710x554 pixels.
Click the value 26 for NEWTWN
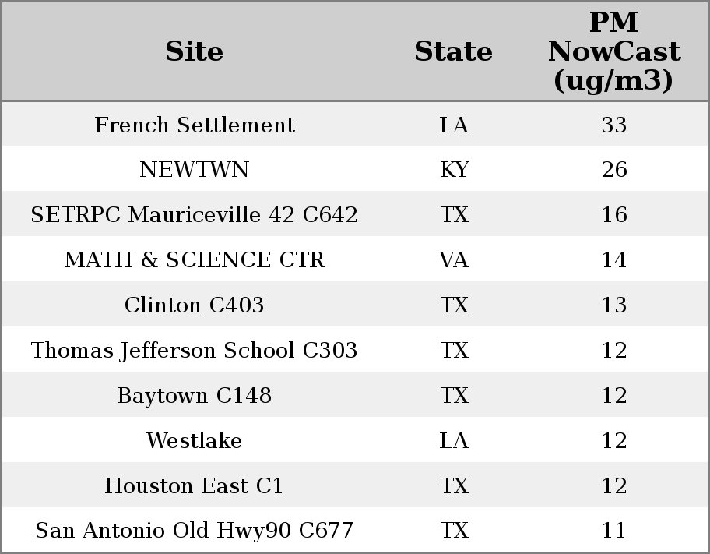coord(614,170)
